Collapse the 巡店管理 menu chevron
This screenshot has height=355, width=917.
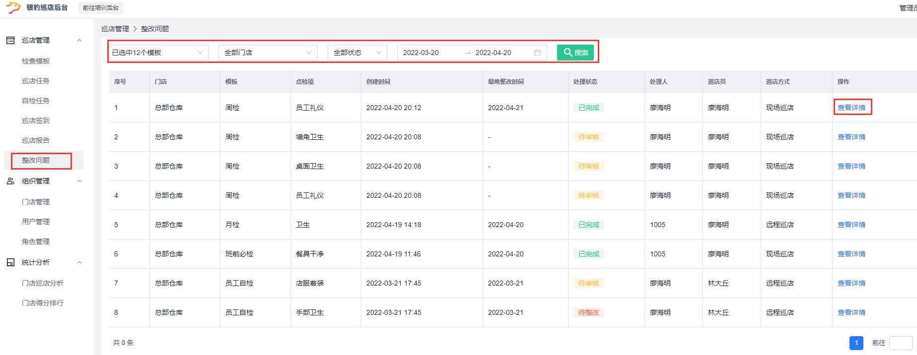pos(79,40)
